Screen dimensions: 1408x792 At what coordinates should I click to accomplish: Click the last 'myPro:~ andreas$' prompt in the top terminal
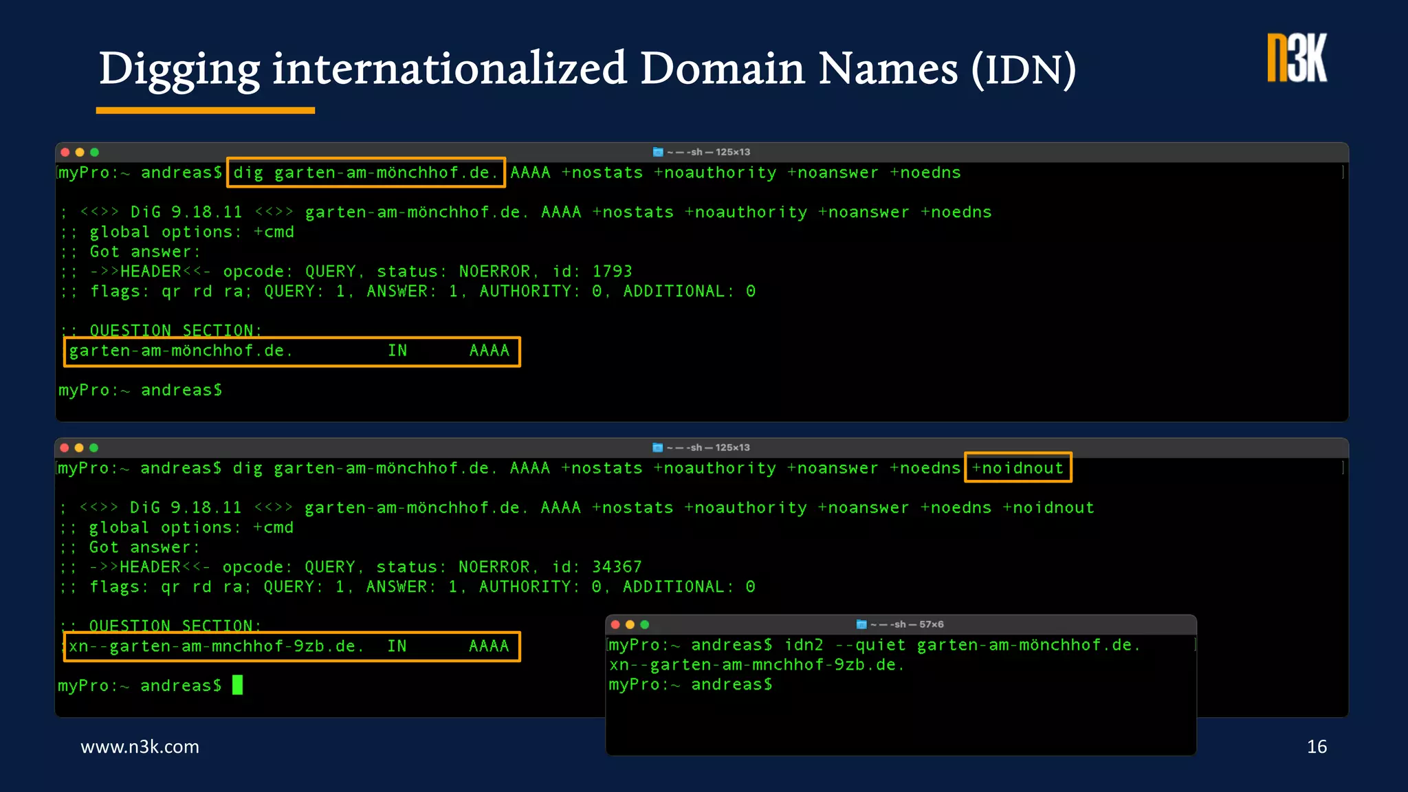[141, 390]
